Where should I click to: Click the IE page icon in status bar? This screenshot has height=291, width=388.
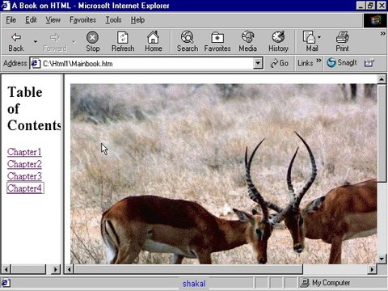(6, 283)
